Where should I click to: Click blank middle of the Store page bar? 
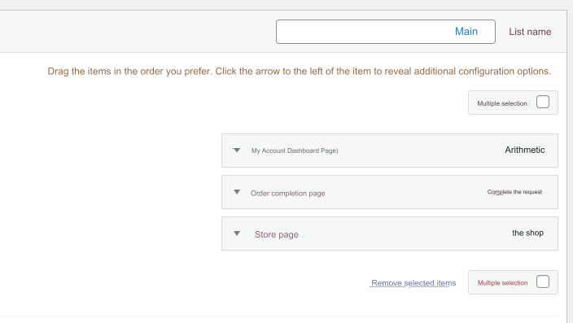[405, 234]
